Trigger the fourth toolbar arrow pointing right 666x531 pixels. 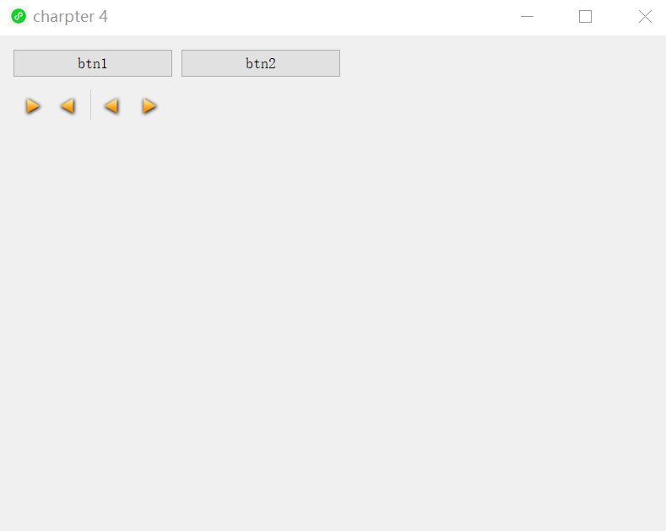click(149, 106)
